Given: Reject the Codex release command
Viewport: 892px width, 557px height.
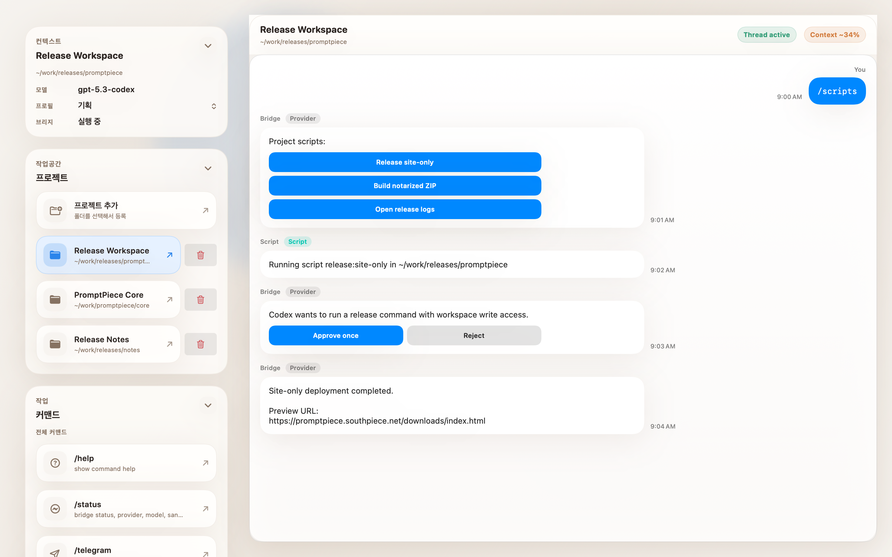Looking at the screenshot, I should pos(474,335).
